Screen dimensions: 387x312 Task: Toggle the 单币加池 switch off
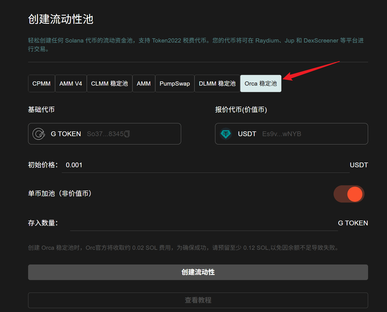click(x=349, y=194)
